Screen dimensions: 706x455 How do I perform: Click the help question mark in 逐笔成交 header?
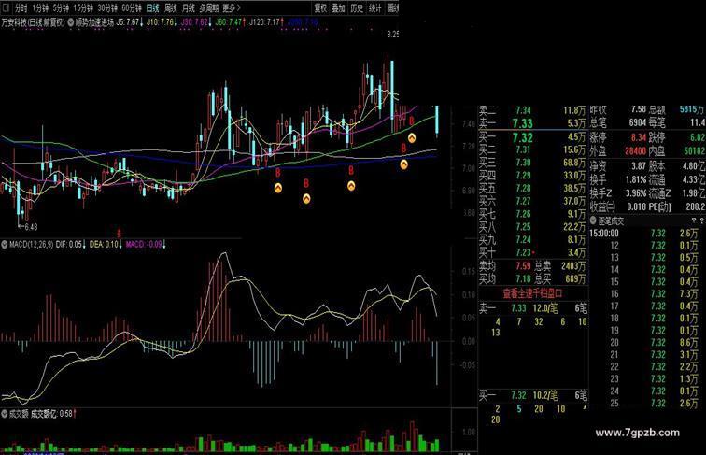pos(701,220)
